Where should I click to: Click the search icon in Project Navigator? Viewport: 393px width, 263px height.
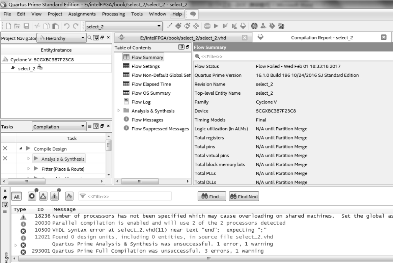(x=90, y=38)
